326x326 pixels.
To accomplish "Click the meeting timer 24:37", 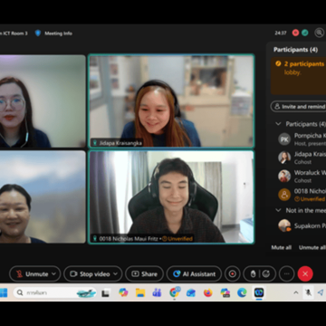I will (x=281, y=33).
